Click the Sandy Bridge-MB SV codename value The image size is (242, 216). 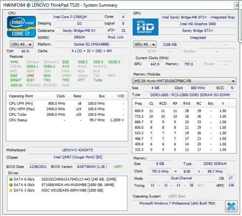click(x=79, y=31)
